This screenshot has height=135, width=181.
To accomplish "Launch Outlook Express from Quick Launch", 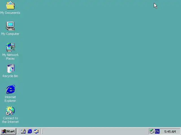I will coord(36,131).
